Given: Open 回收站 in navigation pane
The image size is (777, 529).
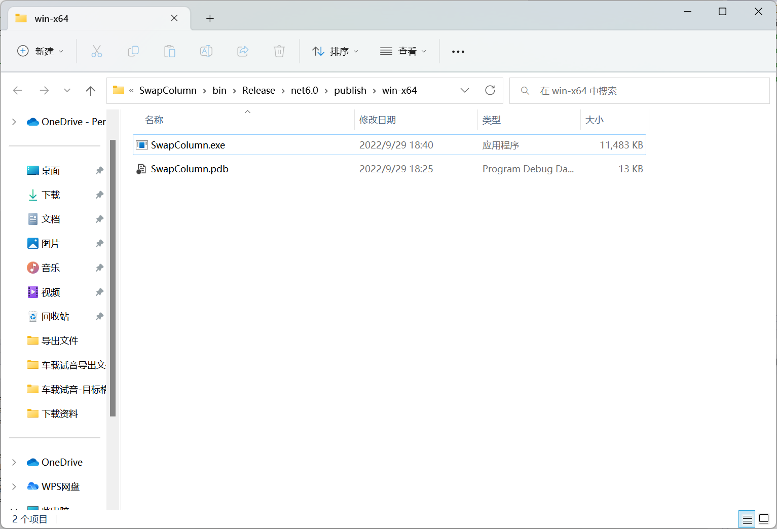Looking at the screenshot, I should pyautogui.click(x=55, y=317).
